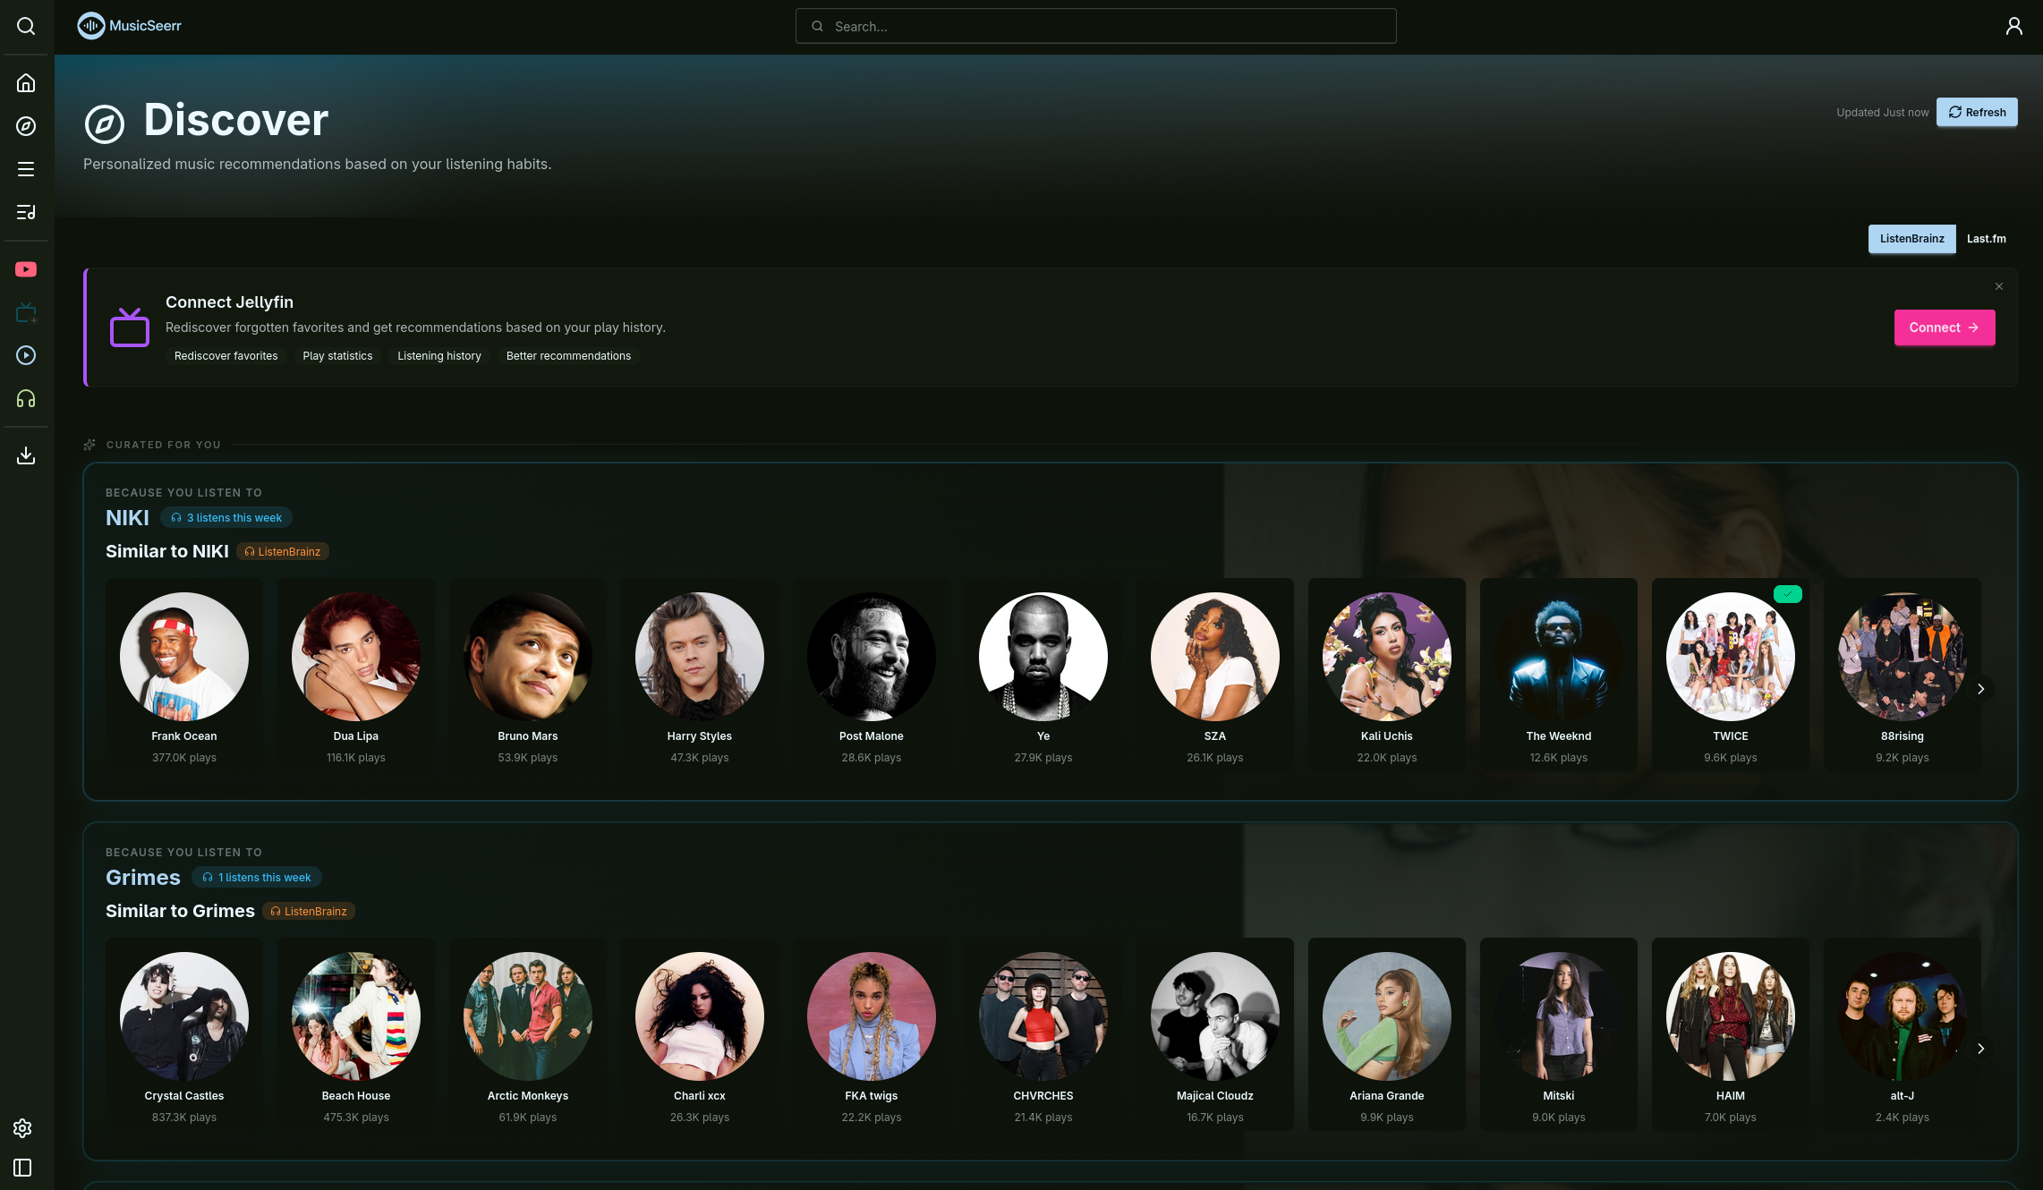Dismiss the Connect Jellyfin banner
The height and width of the screenshot is (1190, 2043).
[1998, 286]
